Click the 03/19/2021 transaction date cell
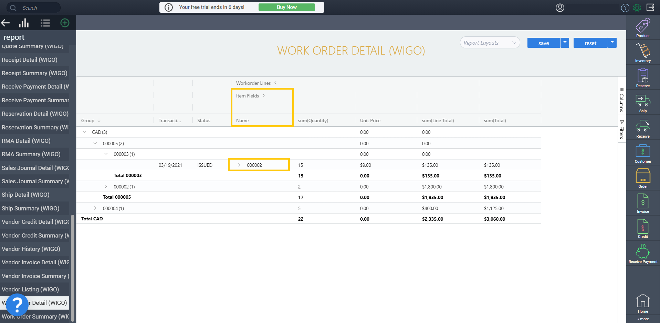Image resolution: width=660 pixels, height=323 pixels. pyautogui.click(x=170, y=165)
